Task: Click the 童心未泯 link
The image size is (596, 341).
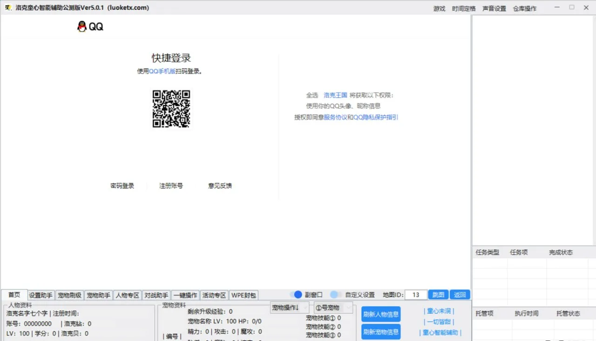Action: point(439,311)
